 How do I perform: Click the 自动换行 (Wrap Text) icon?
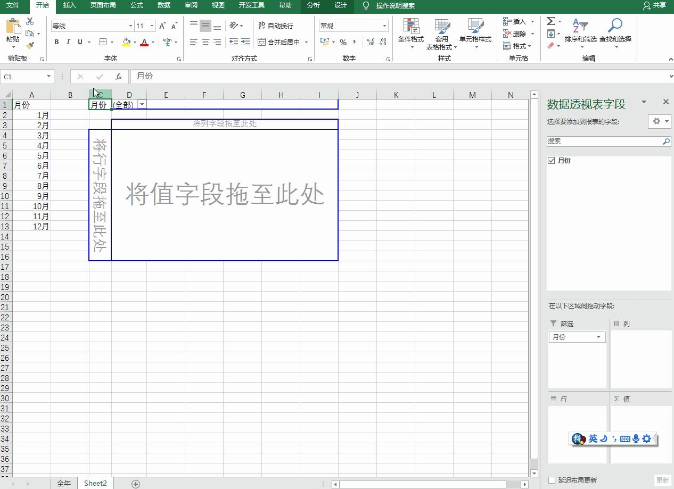click(x=277, y=25)
